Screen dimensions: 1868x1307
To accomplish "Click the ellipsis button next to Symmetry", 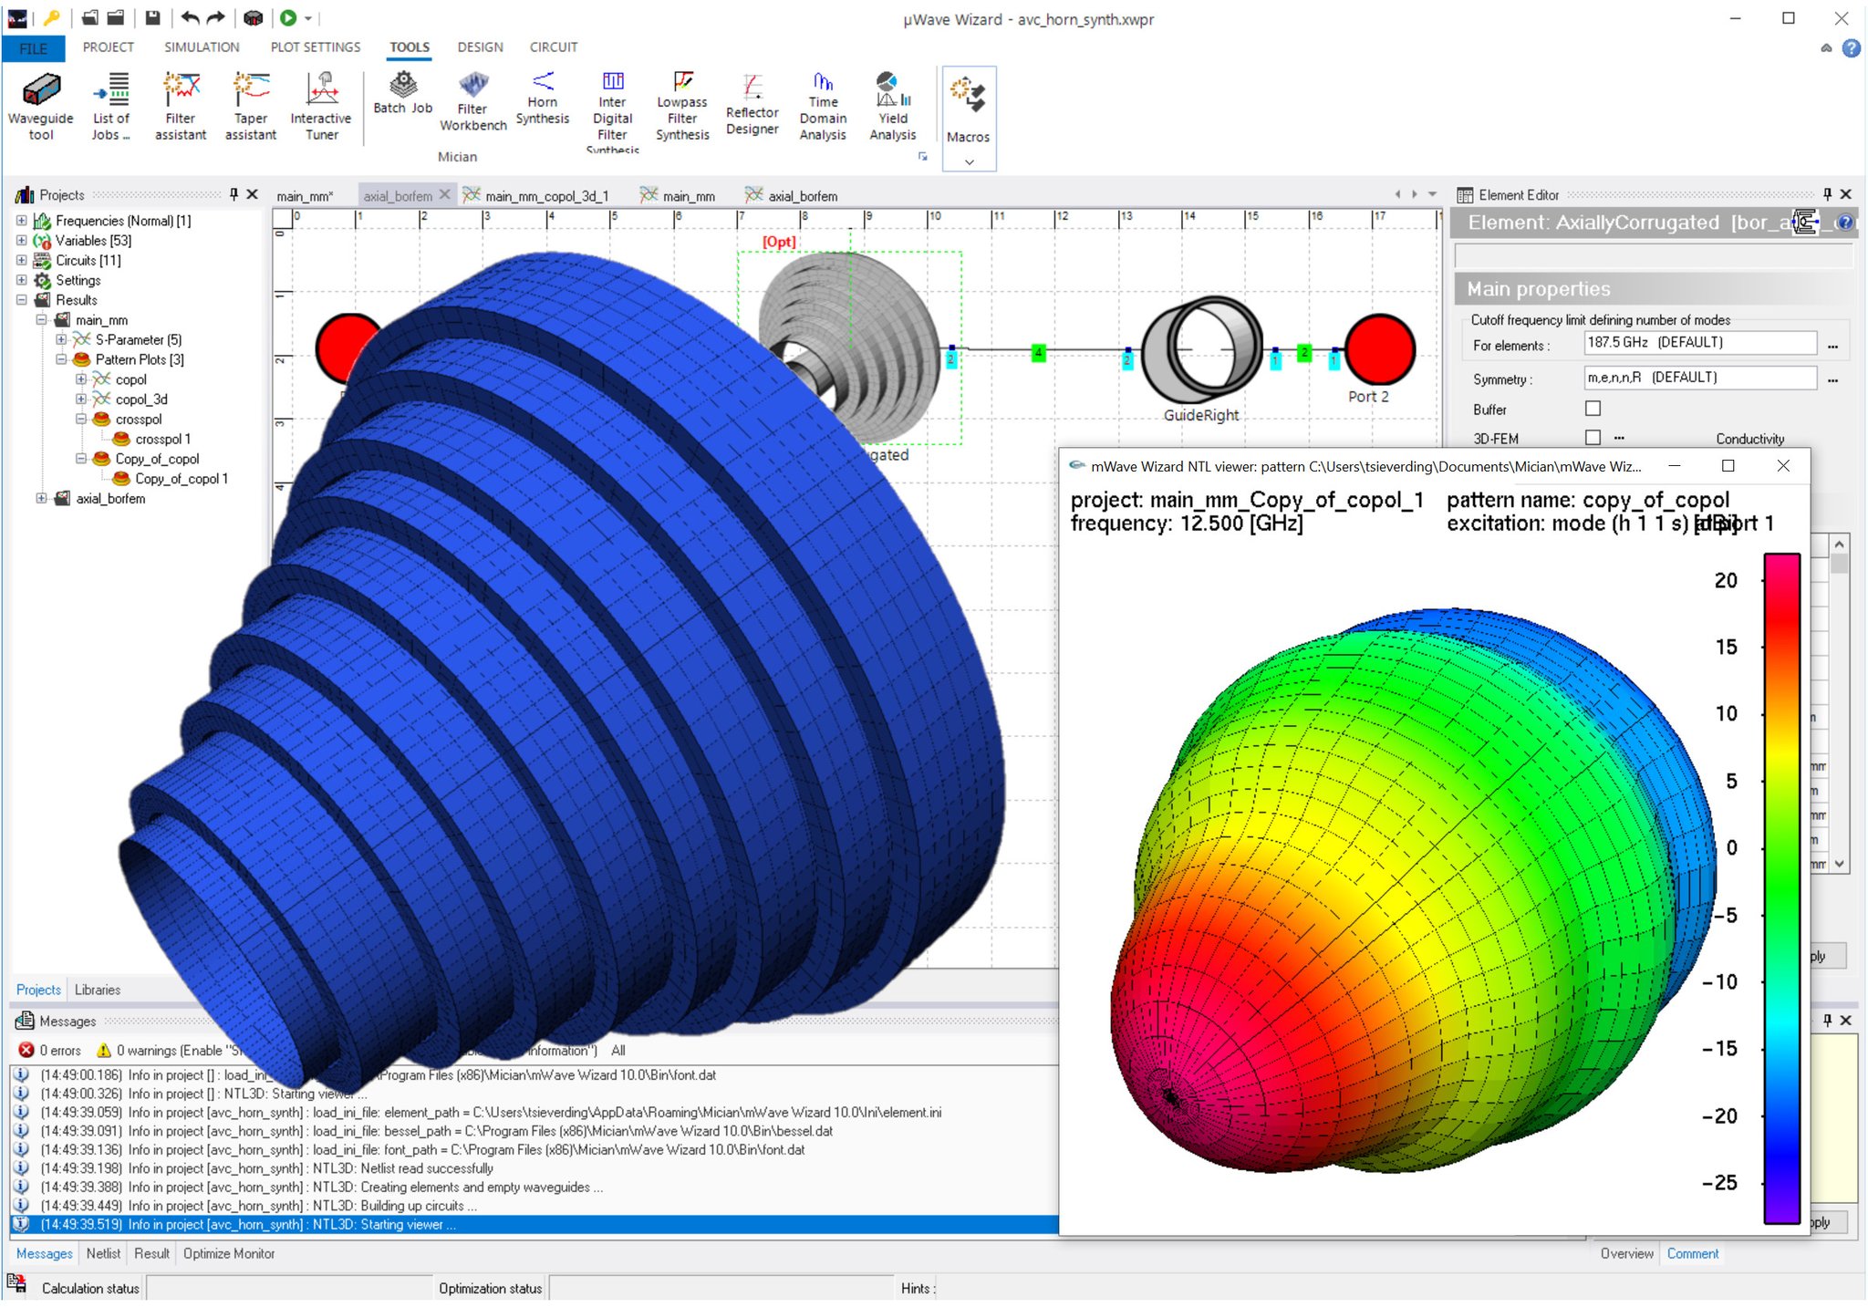I will click(1832, 379).
